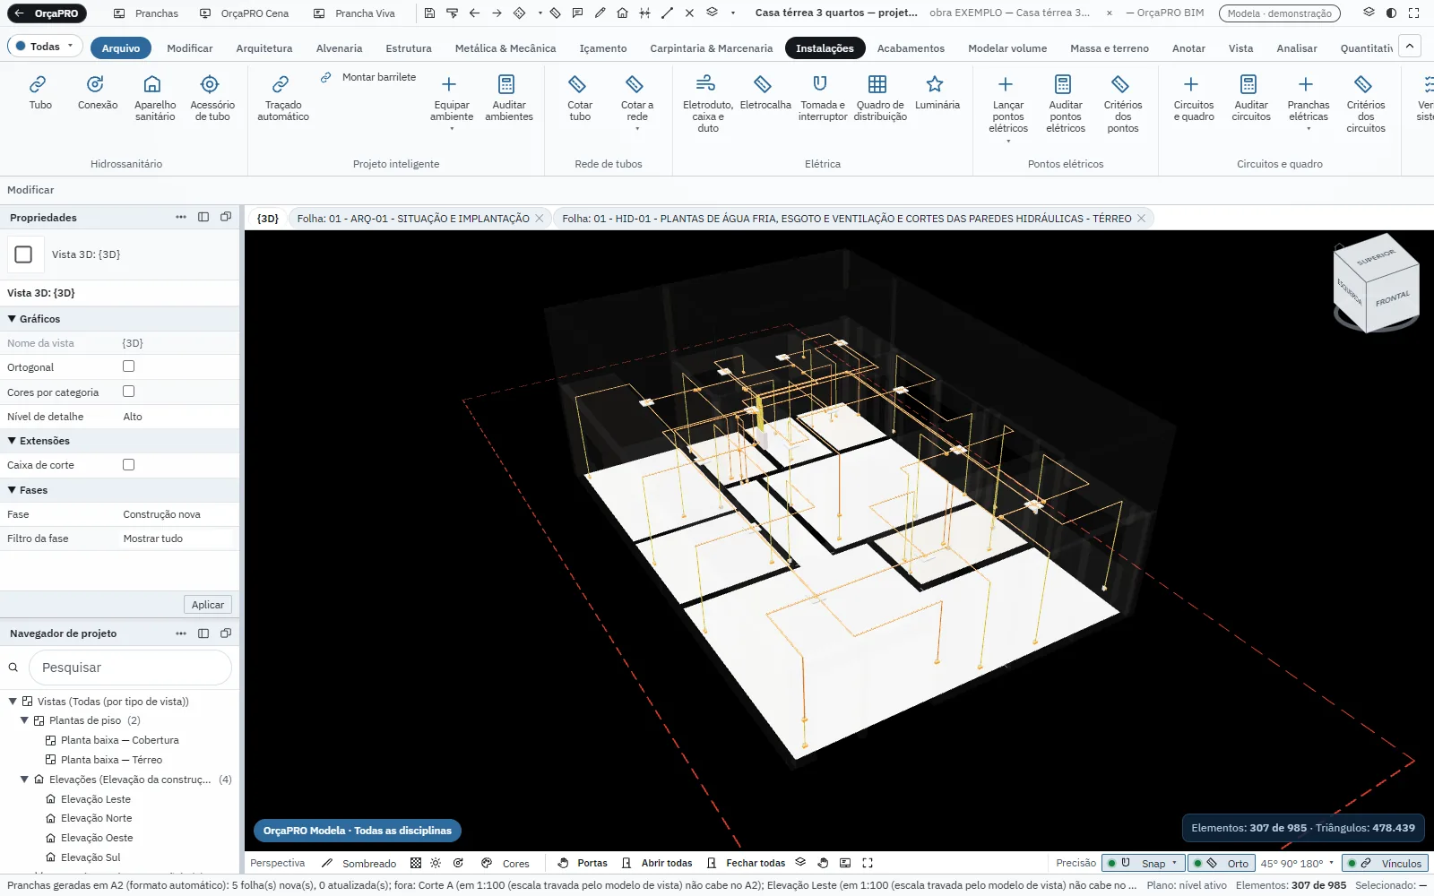Image resolution: width=1434 pixels, height=896 pixels.
Task: Open Auditar pontos elétricos
Action: coord(1065,104)
